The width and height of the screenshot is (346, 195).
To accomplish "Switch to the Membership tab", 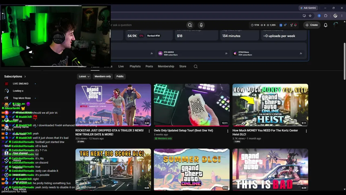I will pyautogui.click(x=166, y=66).
